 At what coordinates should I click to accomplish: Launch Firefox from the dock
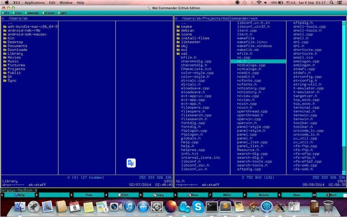[x=171, y=207]
